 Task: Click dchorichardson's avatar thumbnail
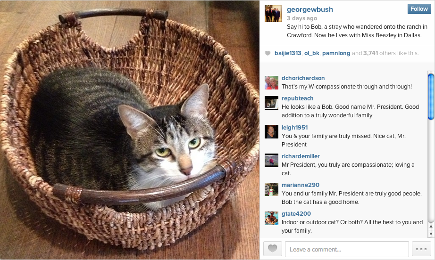tap(271, 82)
